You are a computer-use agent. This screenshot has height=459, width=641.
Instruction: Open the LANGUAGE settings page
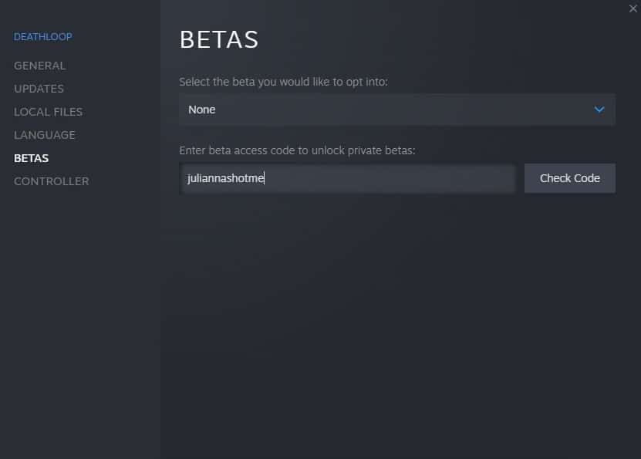(x=44, y=135)
